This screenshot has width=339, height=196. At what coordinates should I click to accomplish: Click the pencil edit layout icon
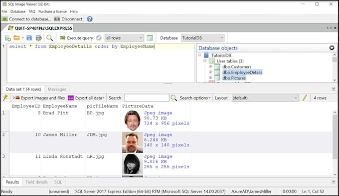[305, 98]
